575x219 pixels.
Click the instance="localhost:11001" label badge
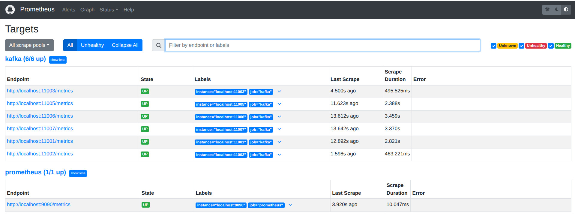click(x=221, y=142)
